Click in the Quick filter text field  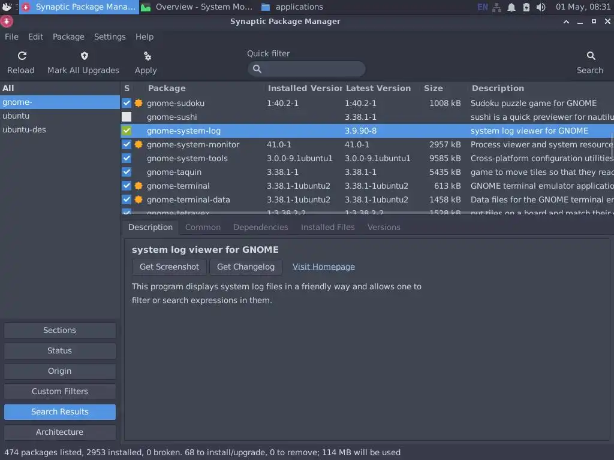(x=306, y=69)
